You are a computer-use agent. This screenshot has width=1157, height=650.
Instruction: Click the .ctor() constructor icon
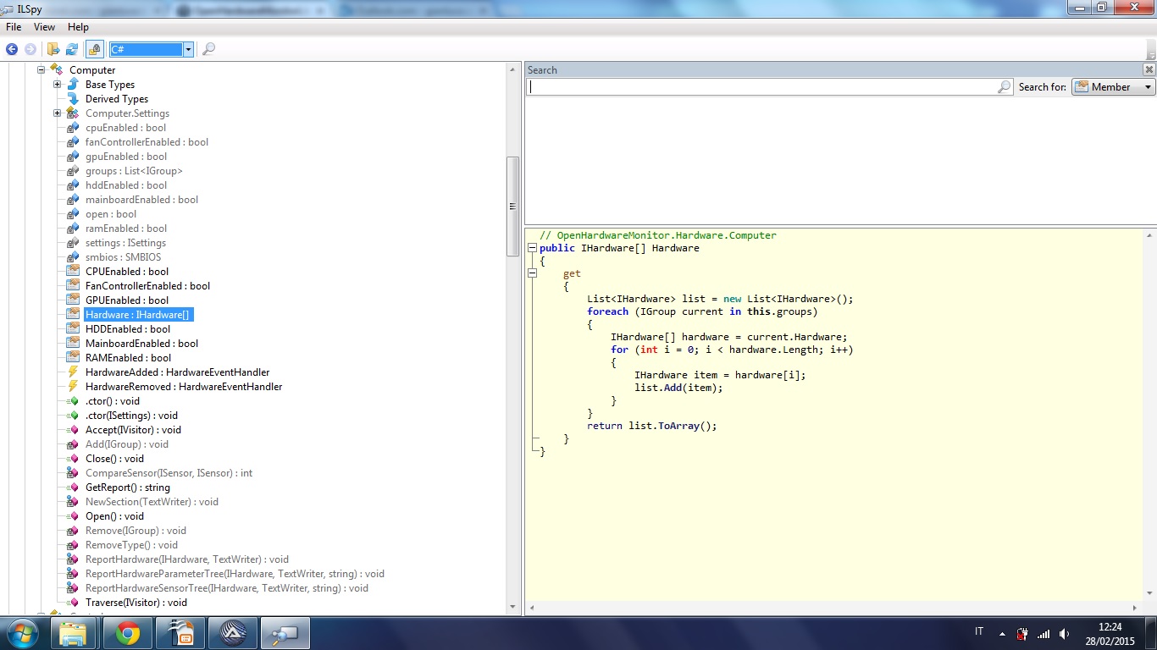[x=73, y=401]
